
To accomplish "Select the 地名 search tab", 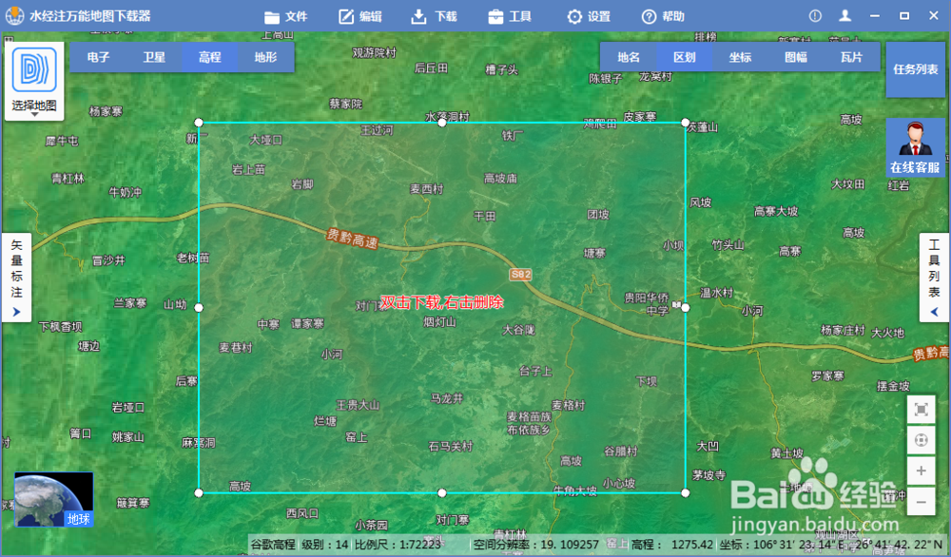I will click(629, 57).
